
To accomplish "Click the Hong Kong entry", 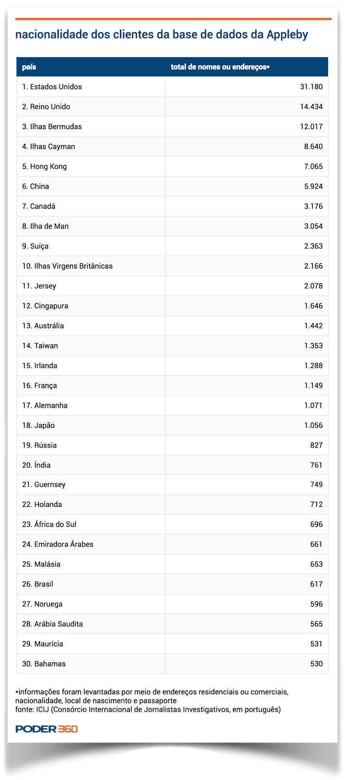I will click(44, 166).
